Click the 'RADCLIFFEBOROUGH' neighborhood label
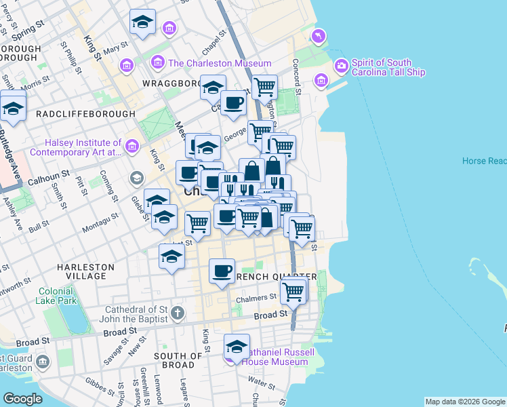Image resolution: width=507 pixels, height=407 pixels. [85, 114]
